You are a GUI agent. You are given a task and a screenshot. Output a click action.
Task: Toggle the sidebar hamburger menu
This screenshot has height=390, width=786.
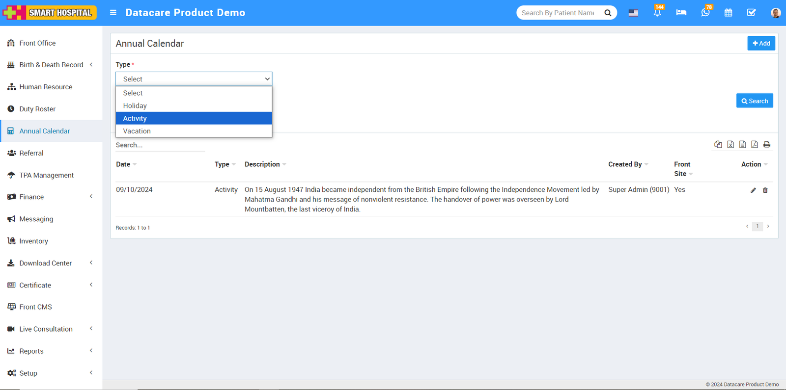click(113, 13)
